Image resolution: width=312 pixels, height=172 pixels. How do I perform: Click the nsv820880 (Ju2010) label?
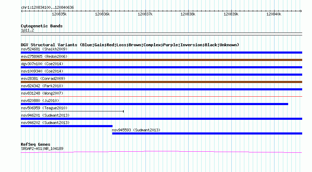[x=40, y=101]
